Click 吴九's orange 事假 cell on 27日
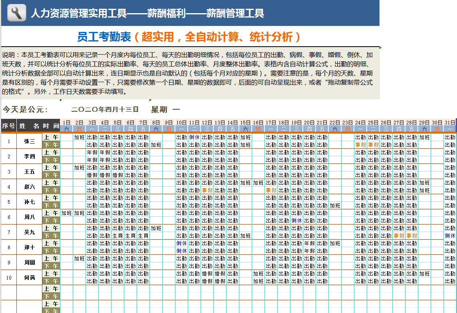This screenshot has height=313, width=457. pyautogui.click(x=399, y=236)
